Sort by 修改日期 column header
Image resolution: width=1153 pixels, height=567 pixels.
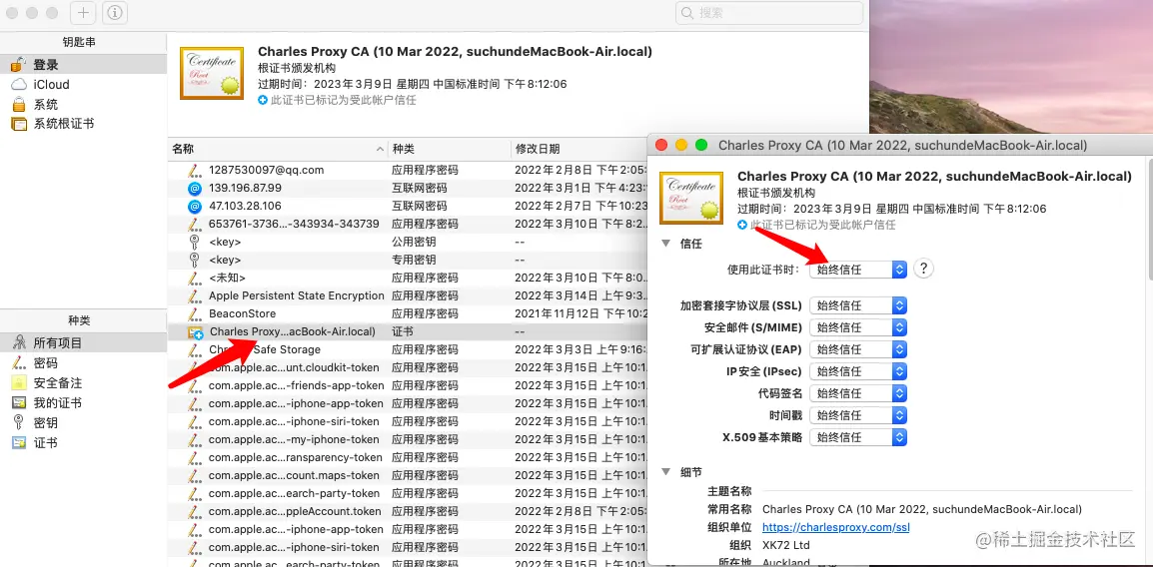tap(578, 149)
